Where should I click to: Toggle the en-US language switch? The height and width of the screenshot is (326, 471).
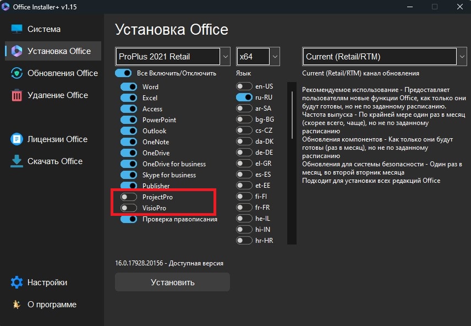(244, 86)
